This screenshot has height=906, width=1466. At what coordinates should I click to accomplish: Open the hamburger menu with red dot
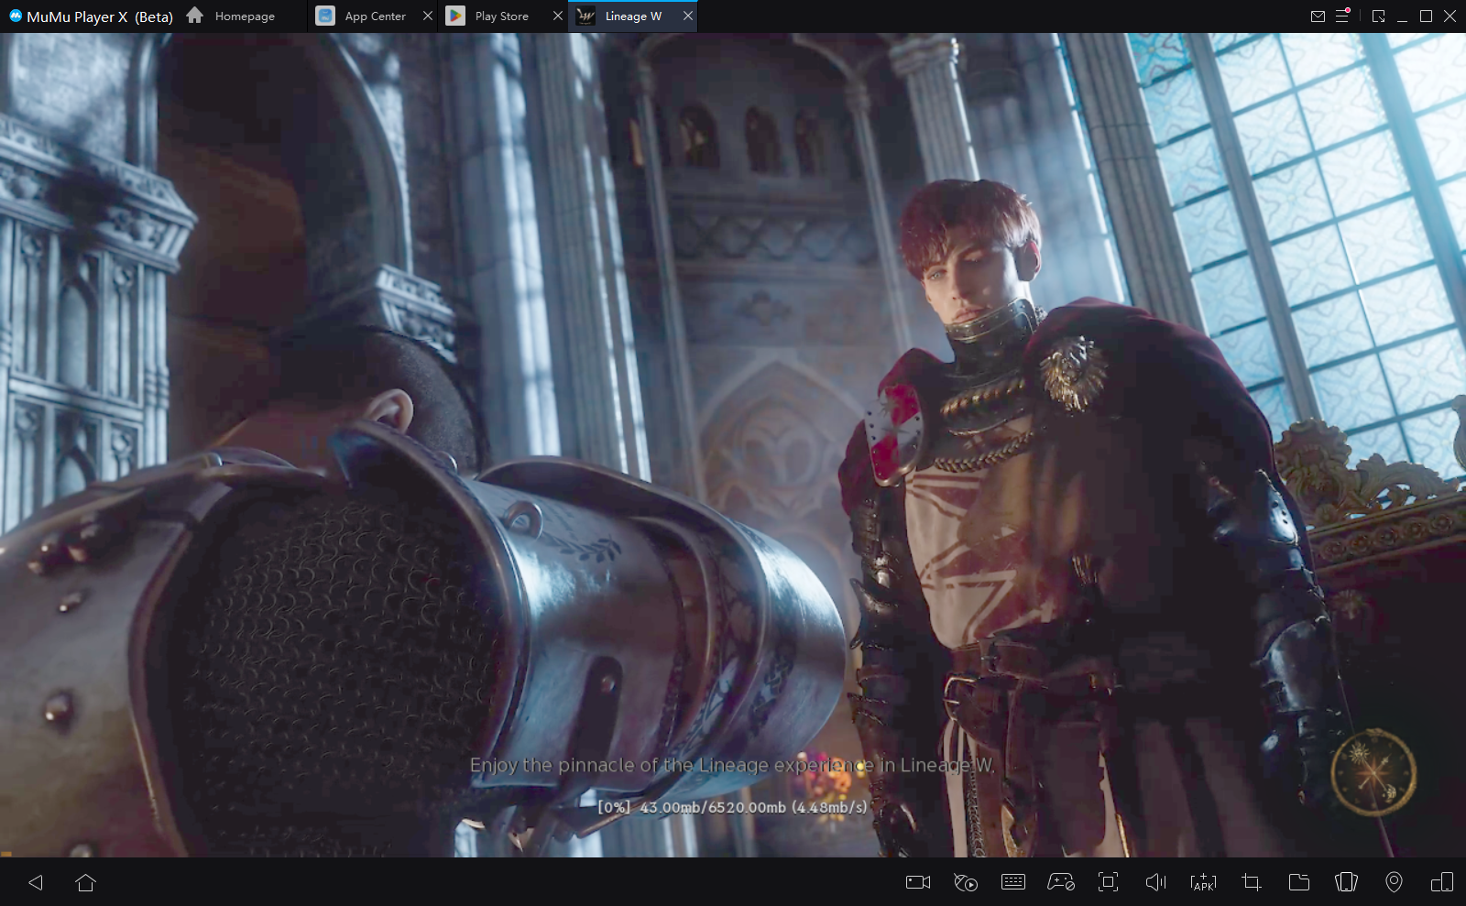coord(1343,16)
